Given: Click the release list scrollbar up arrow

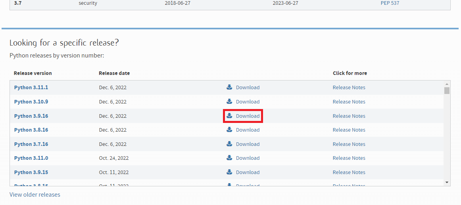Looking at the screenshot, I should [x=447, y=84].
